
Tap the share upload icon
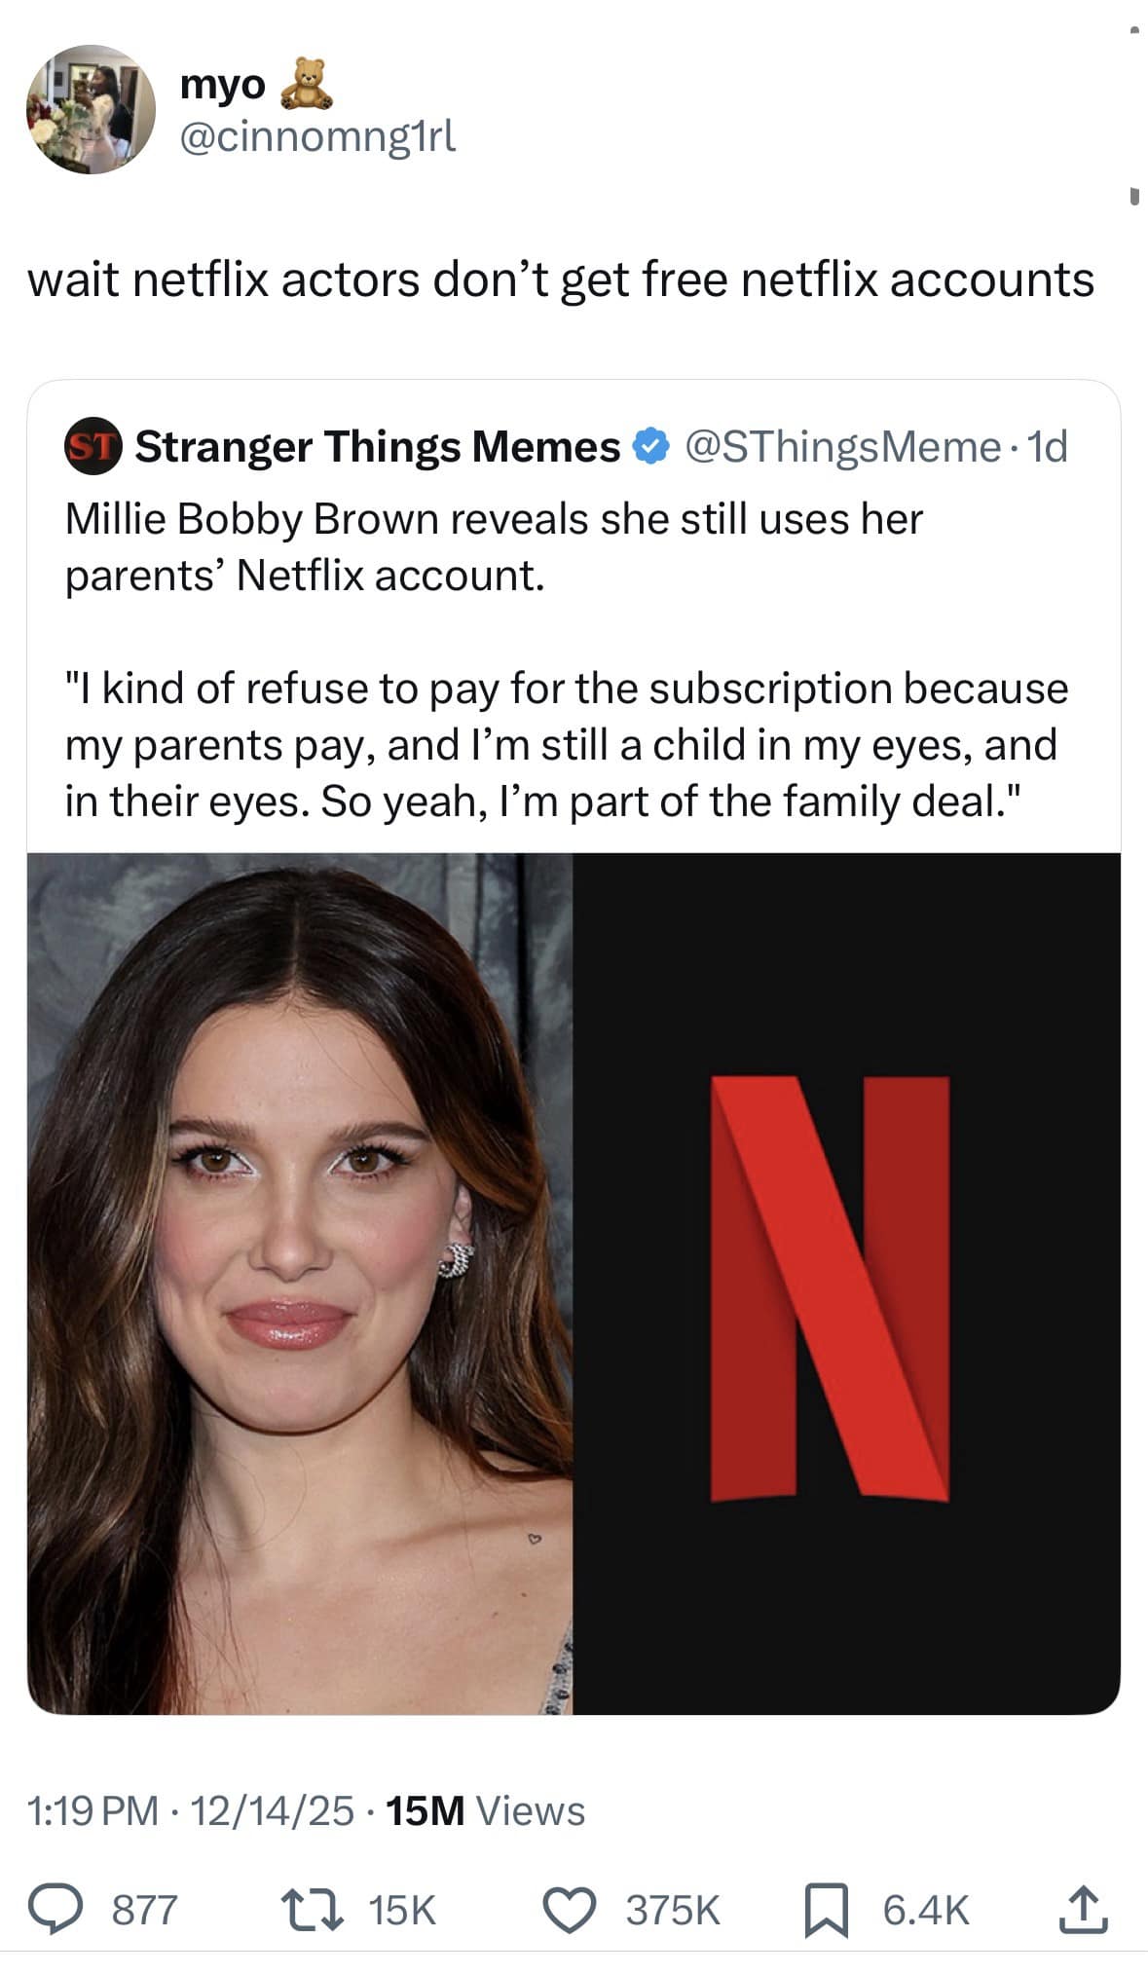coord(1084,1910)
